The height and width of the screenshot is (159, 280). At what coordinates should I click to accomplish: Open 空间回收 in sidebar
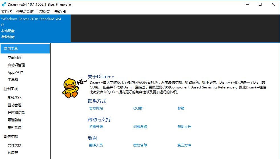click(x=15, y=57)
